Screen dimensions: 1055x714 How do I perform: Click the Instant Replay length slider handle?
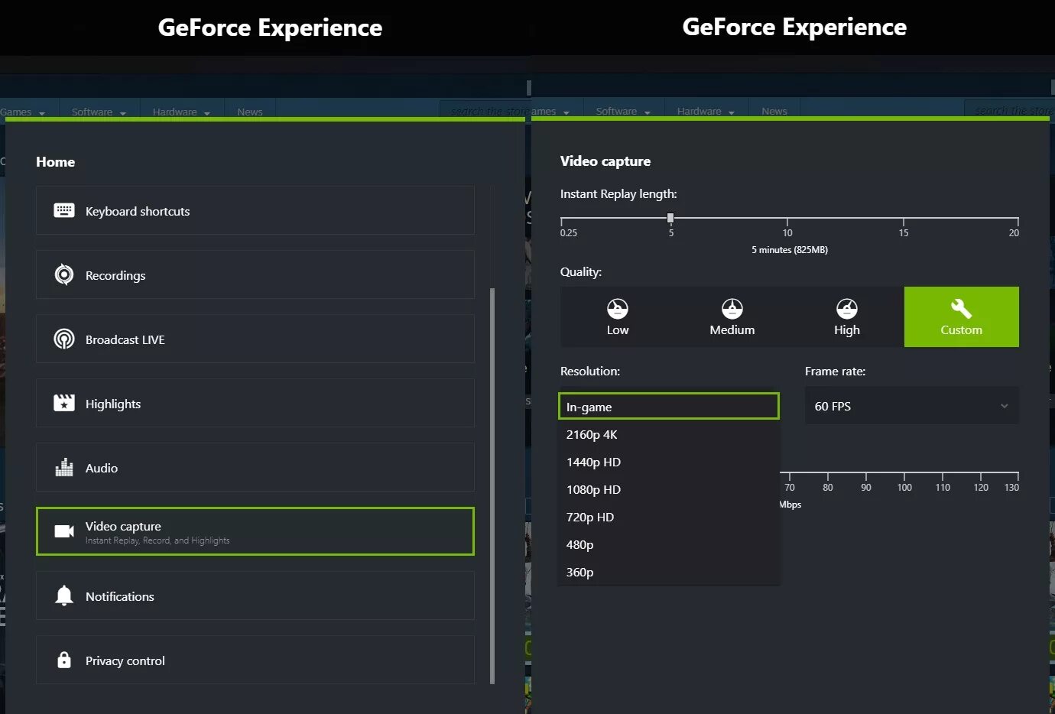click(x=670, y=218)
